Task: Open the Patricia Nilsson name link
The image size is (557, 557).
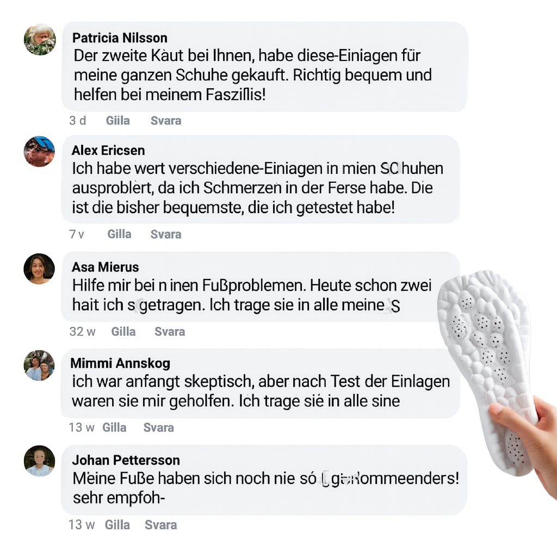Action: point(120,38)
